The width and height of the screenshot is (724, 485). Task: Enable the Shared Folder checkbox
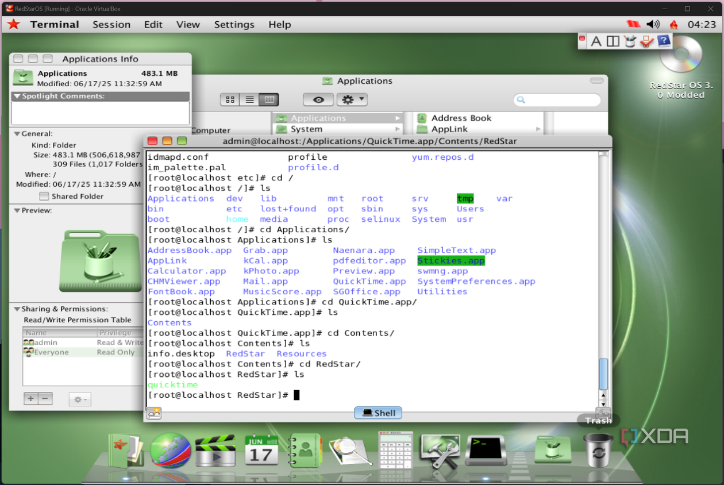[44, 197]
